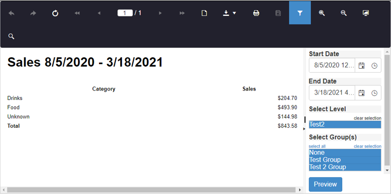This screenshot has width=391, height=194.
Task: Open Start Date calendar picker
Action: coord(362,66)
